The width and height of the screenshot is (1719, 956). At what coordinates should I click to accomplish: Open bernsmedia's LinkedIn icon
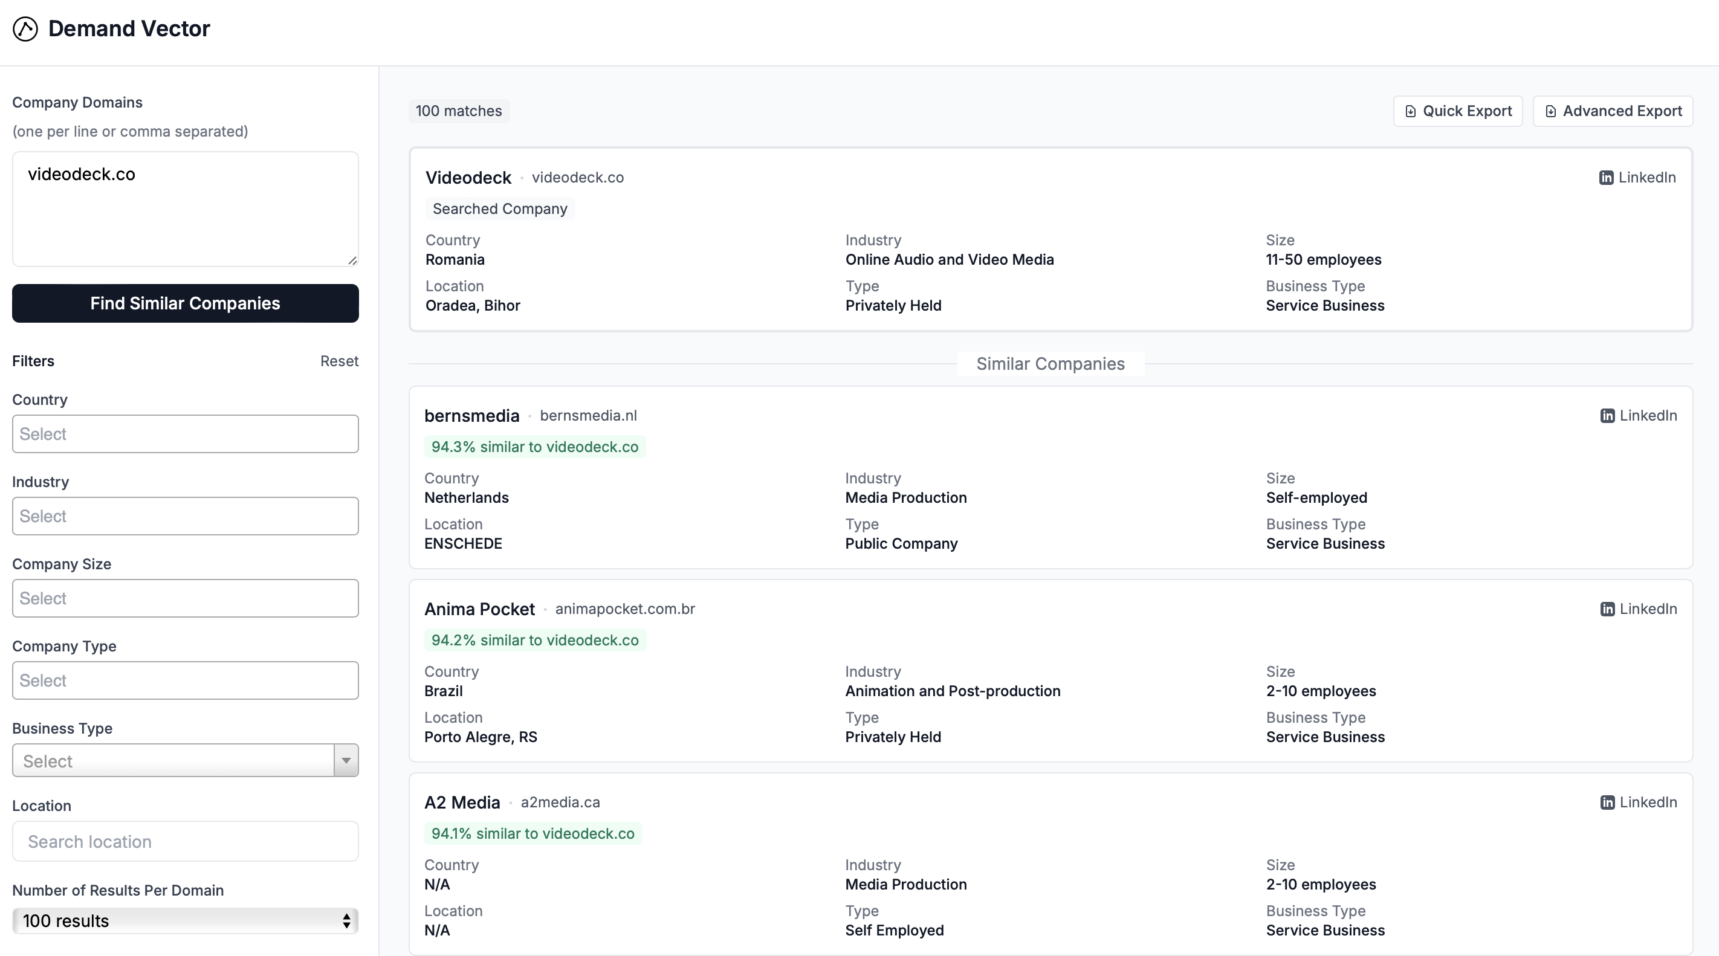pyautogui.click(x=1607, y=416)
